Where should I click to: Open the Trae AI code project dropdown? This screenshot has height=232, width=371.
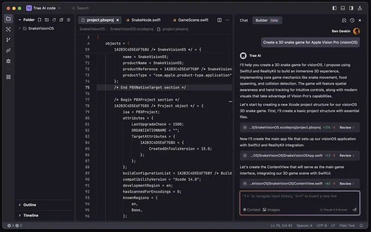pos(44,8)
